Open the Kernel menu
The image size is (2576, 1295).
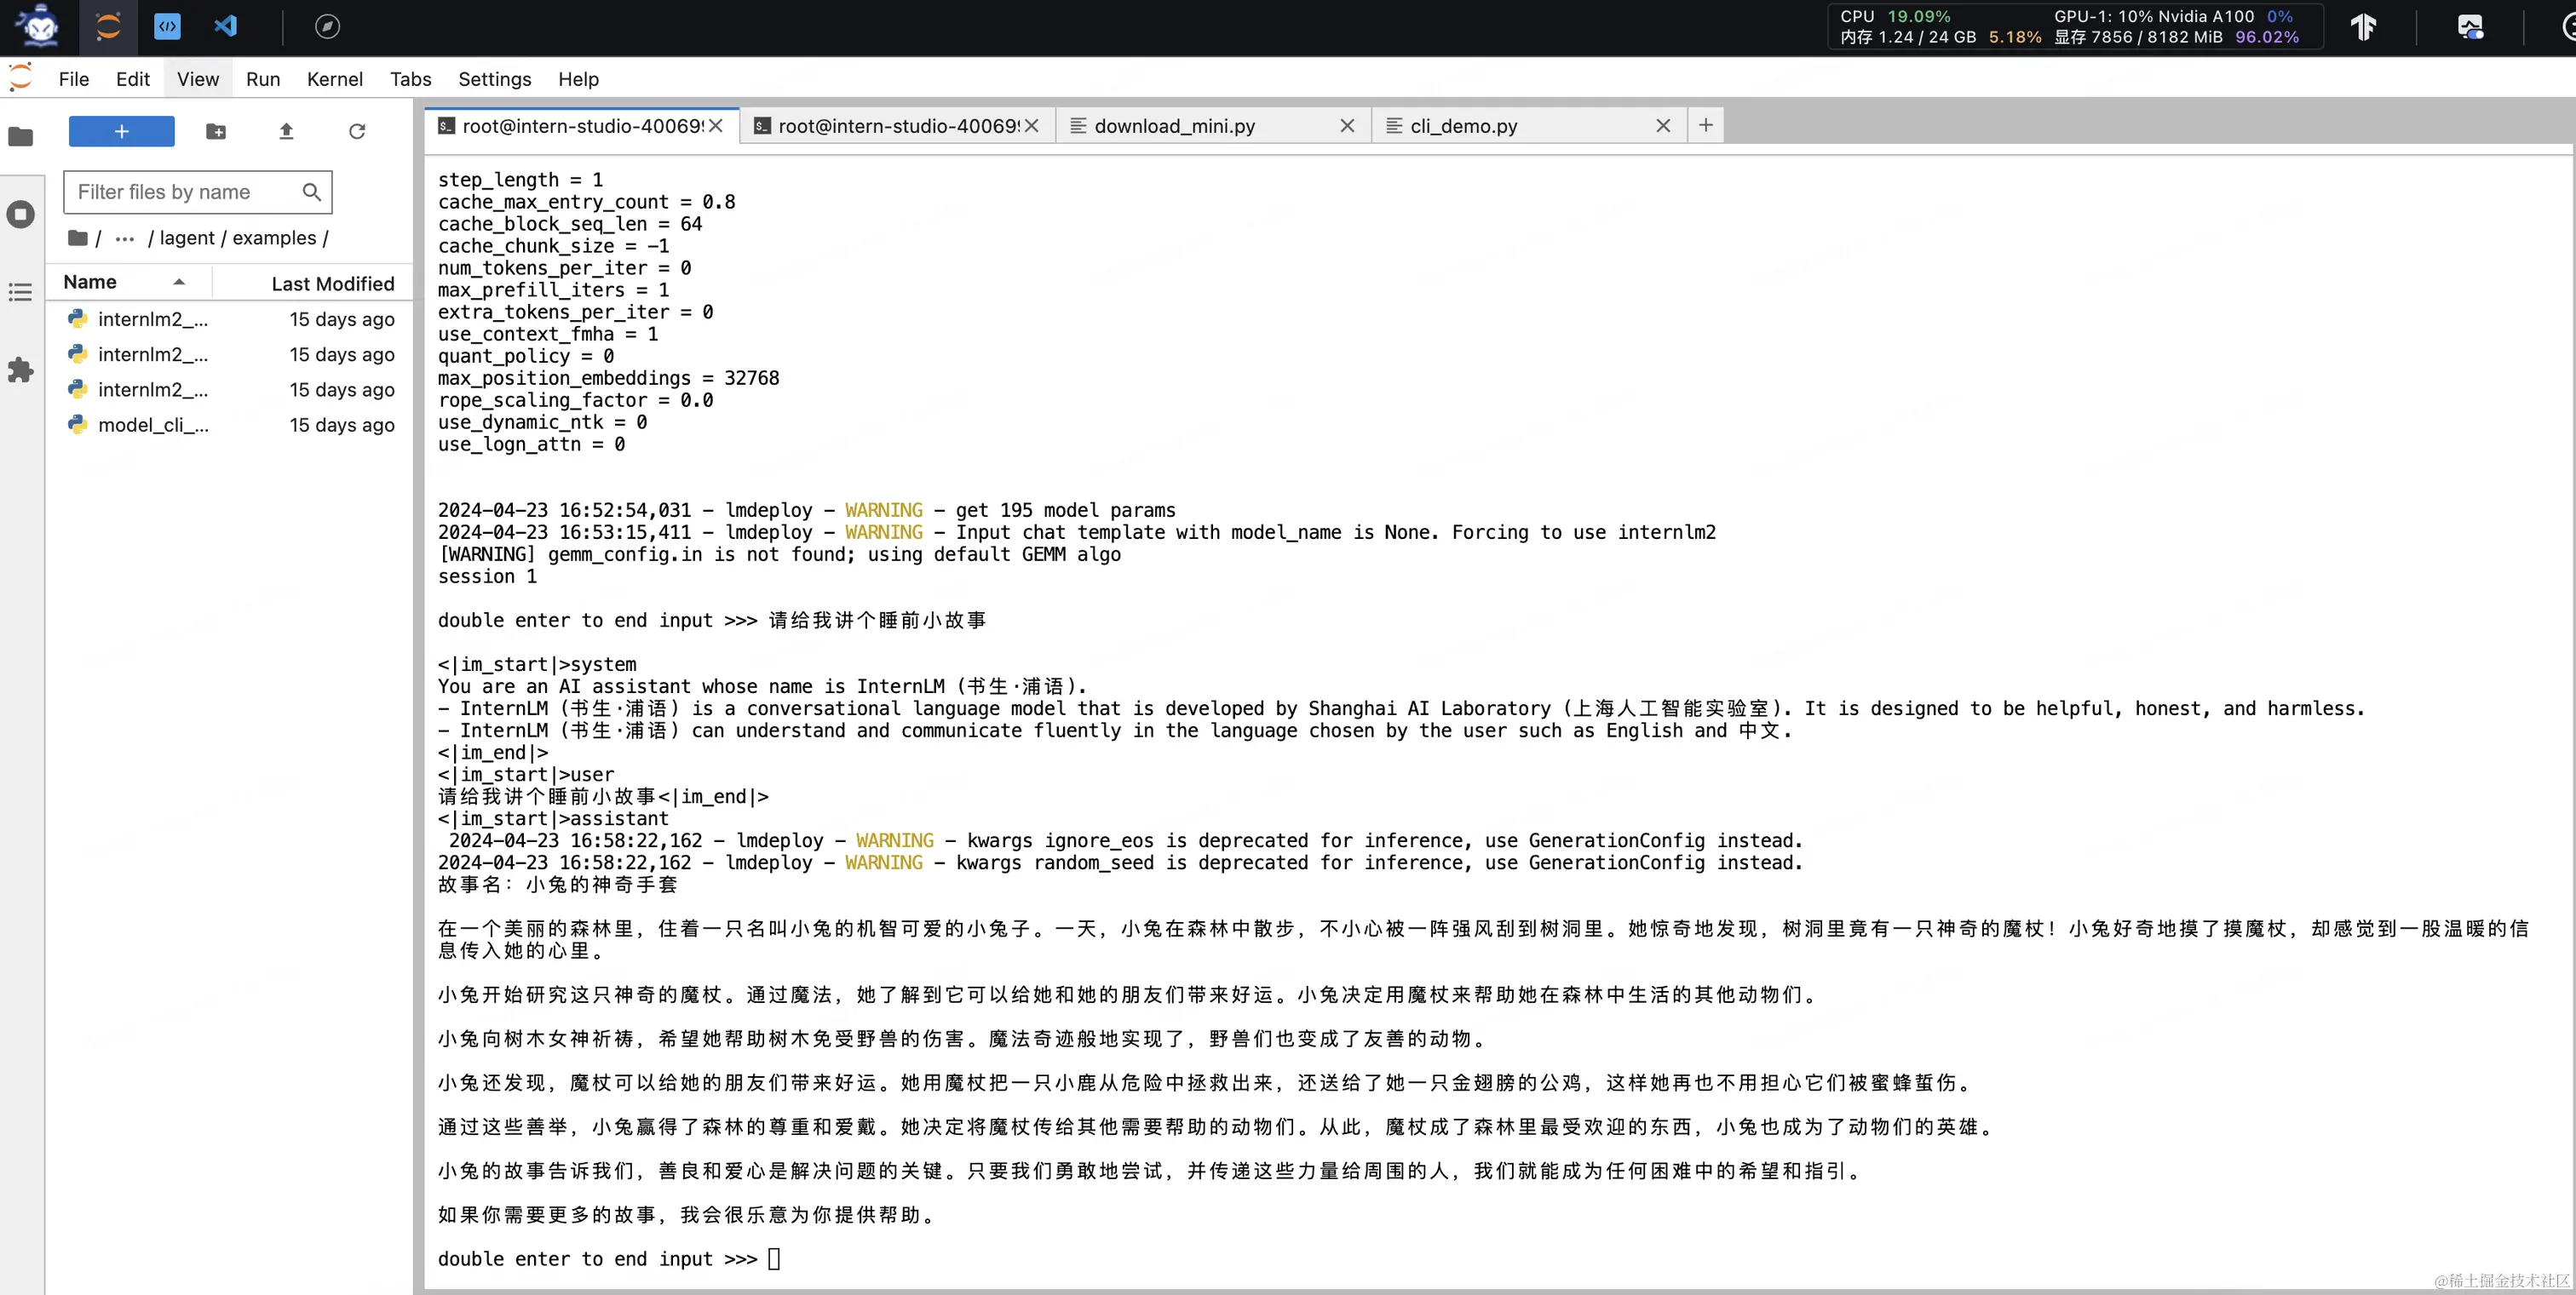click(x=334, y=79)
